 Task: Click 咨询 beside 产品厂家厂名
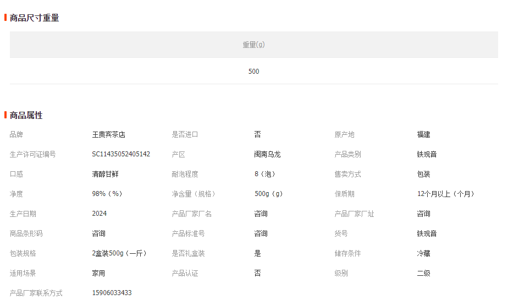261,214
